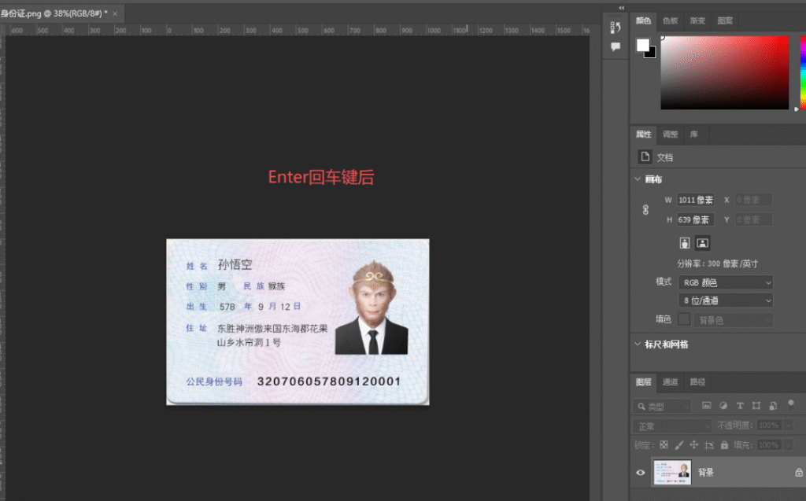The width and height of the screenshot is (806, 501).
Task: Switch to the 图层 tab
Action: (x=643, y=381)
